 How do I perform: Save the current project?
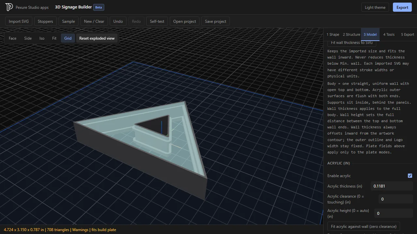click(x=215, y=21)
